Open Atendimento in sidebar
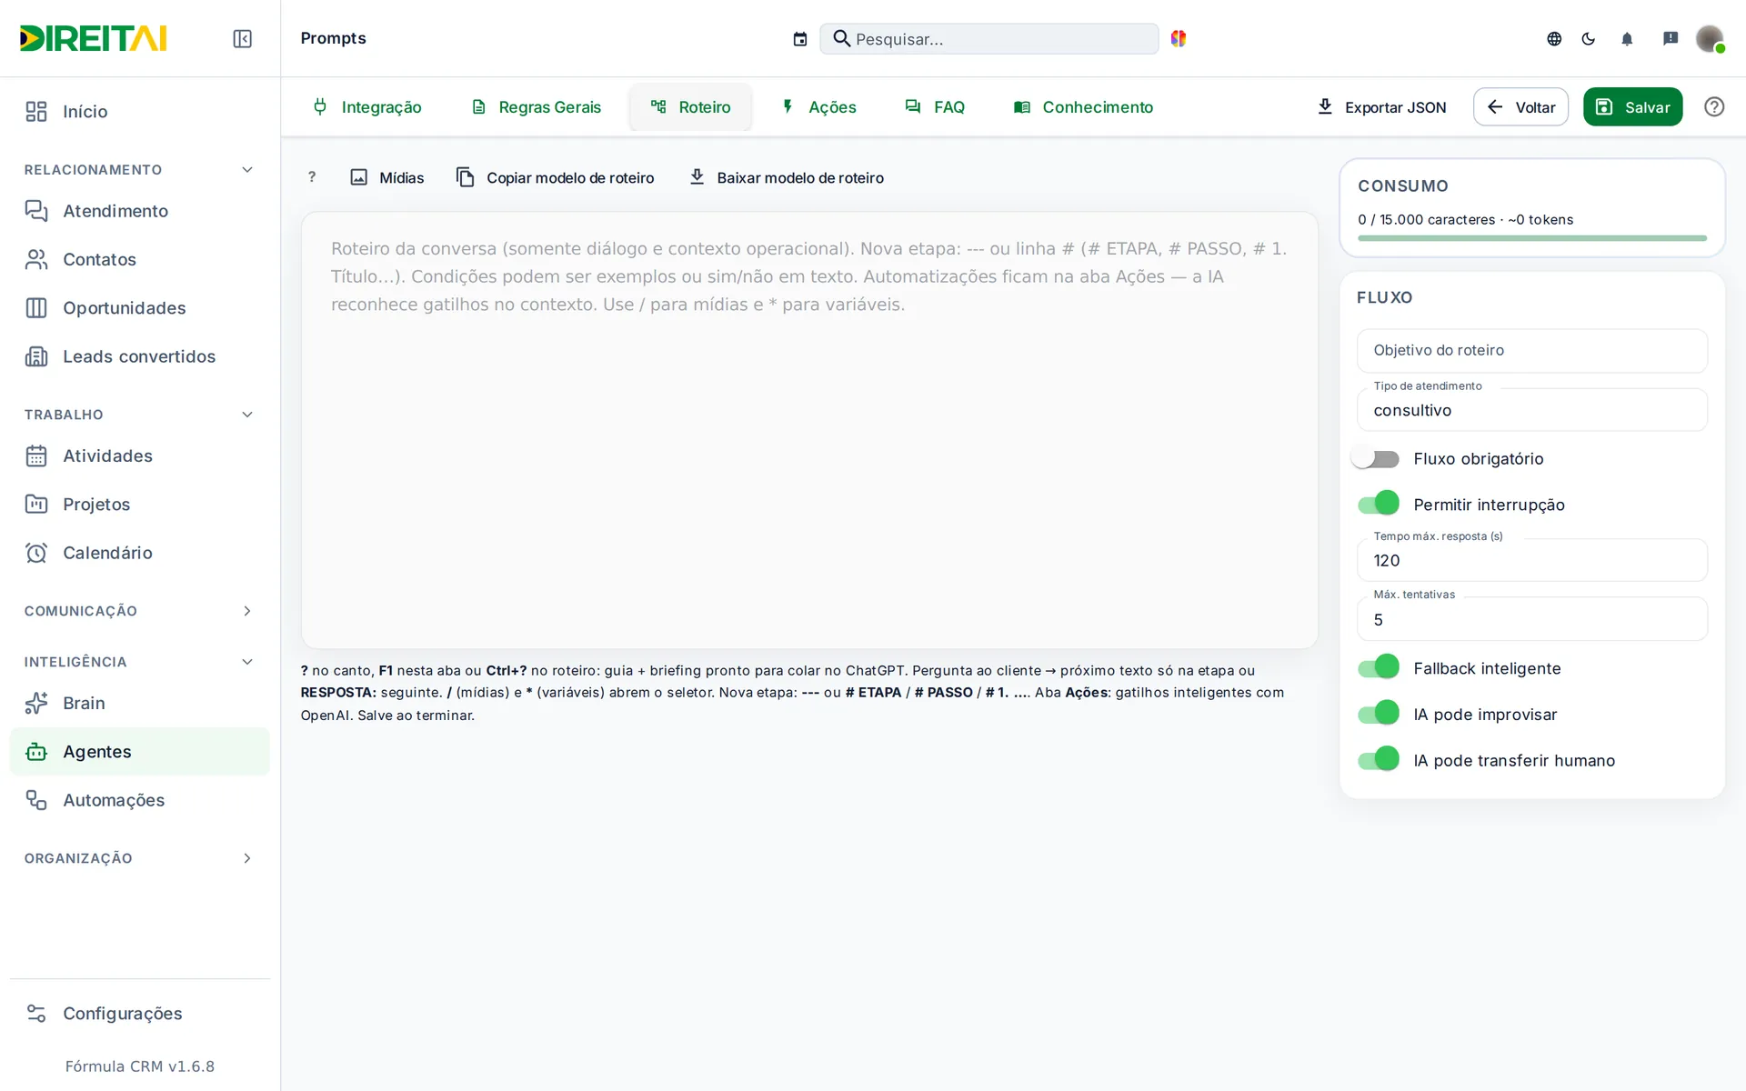 click(140, 211)
